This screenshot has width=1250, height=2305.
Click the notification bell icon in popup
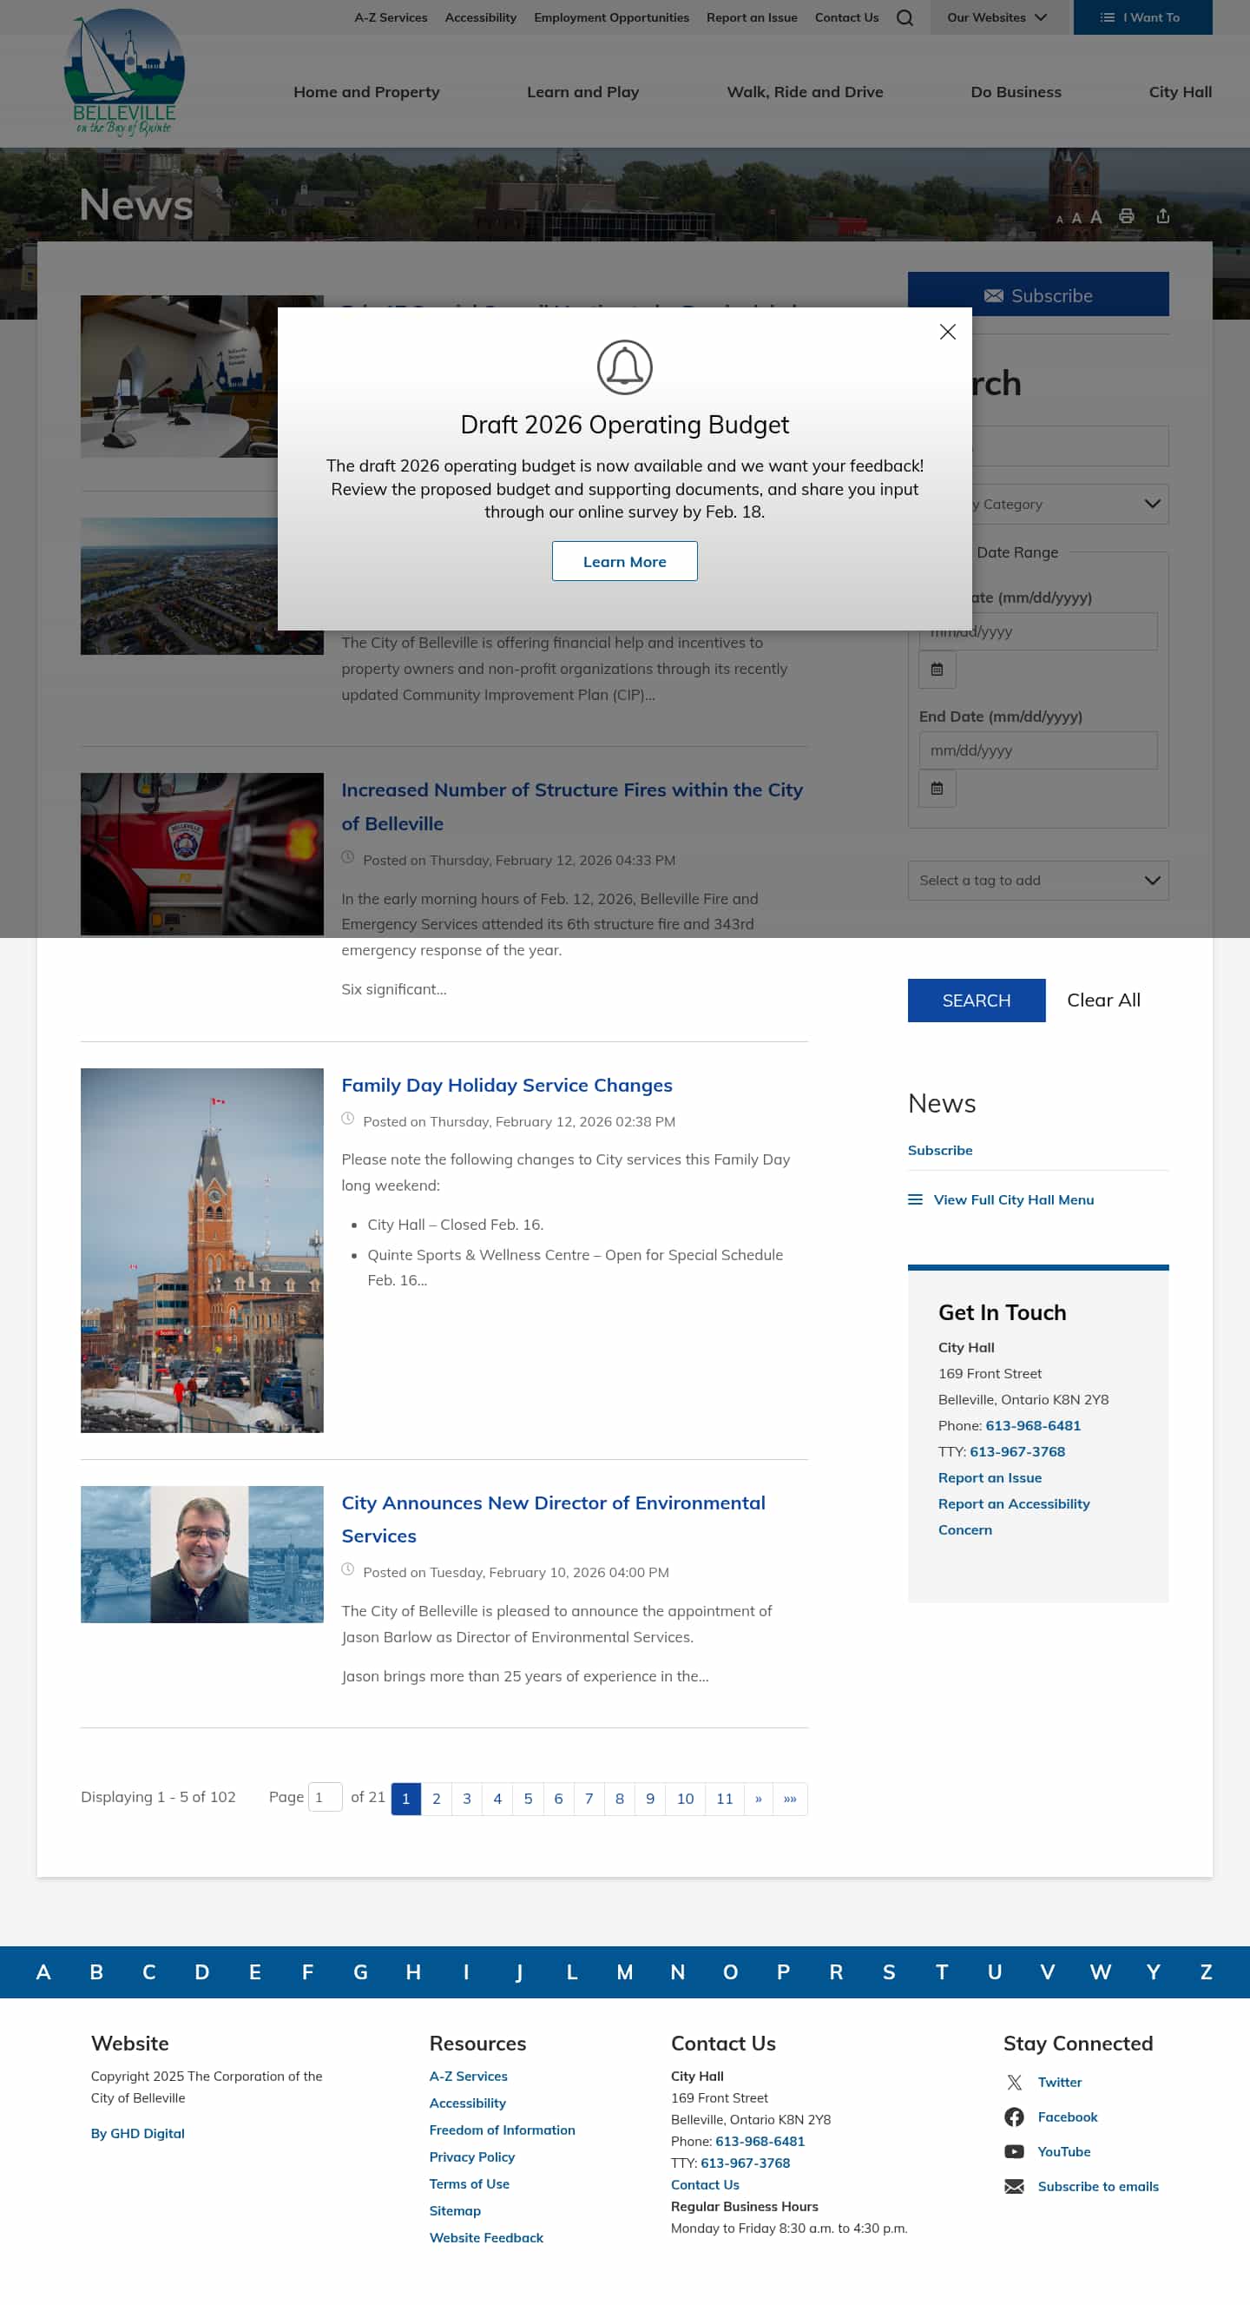(x=624, y=367)
